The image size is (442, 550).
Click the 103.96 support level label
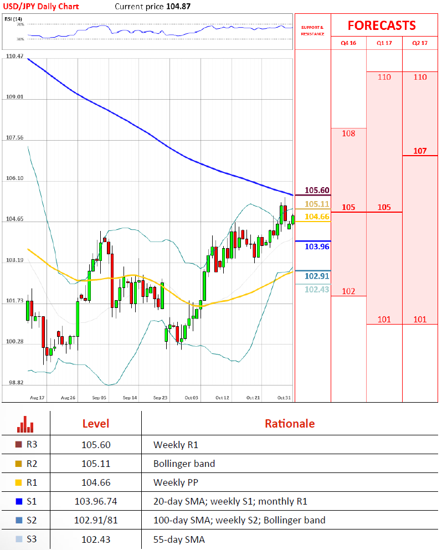(x=317, y=246)
